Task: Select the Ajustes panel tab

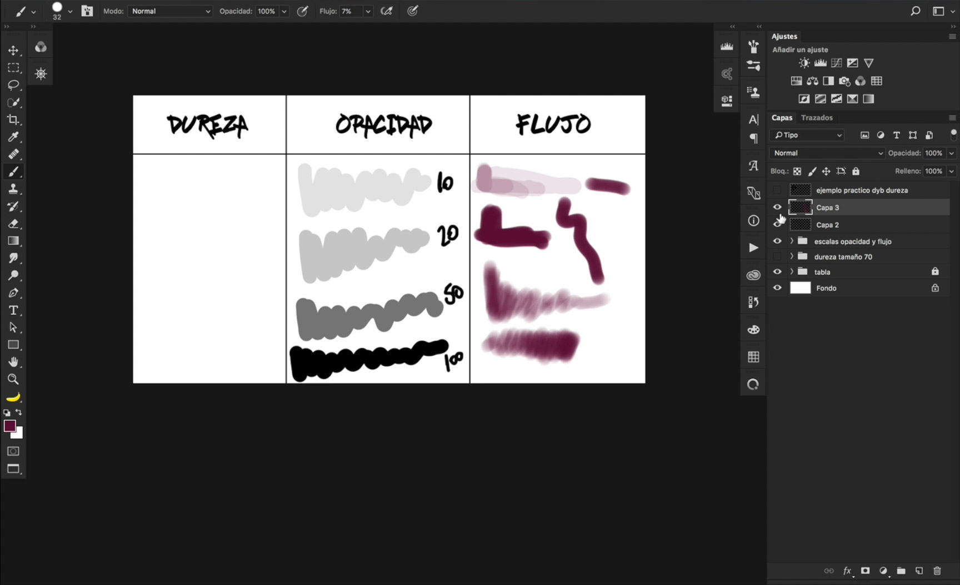Action: 784,36
